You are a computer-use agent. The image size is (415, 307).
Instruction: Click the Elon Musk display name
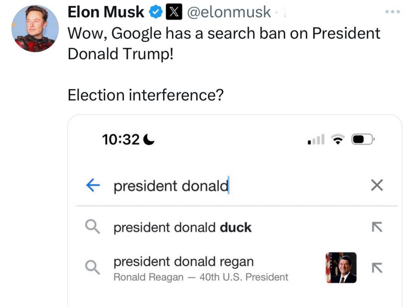click(106, 12)
